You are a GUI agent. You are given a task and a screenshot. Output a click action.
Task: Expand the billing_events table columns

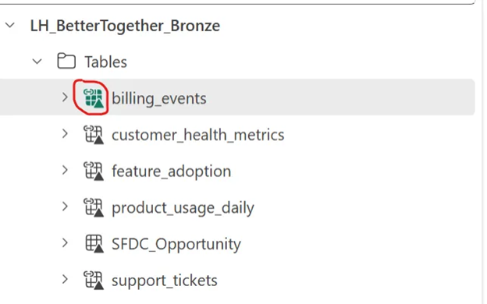65,97
